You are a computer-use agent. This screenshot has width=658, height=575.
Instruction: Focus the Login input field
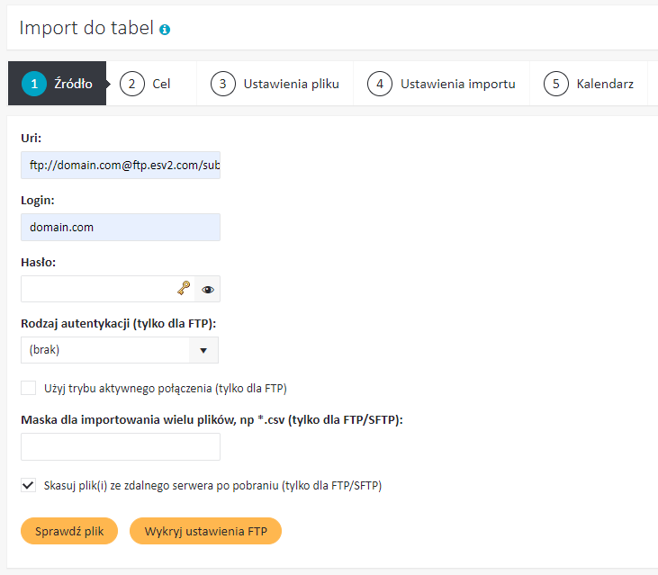pos(121,228)
